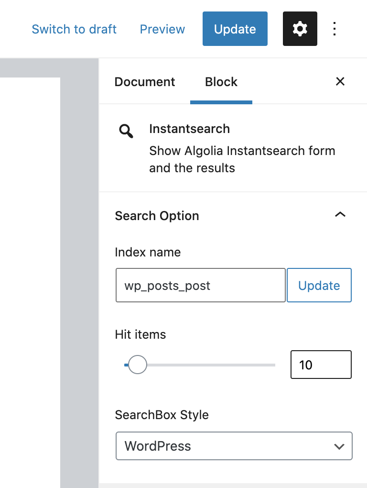Close the settings sidebar with X

pyautogui.click(x=340, y=82)
